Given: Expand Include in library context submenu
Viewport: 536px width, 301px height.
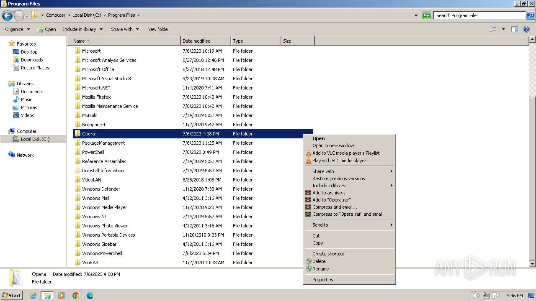Looking at the screenshot, I should (x=353, y=186).
